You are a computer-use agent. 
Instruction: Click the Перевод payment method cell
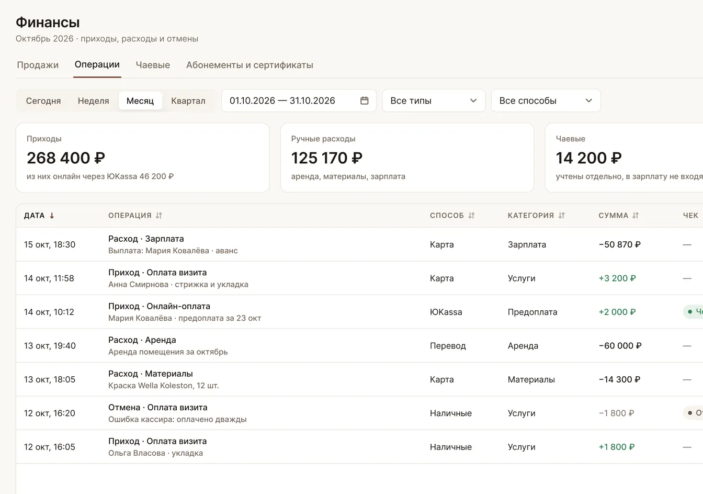(x=448, y=346)
